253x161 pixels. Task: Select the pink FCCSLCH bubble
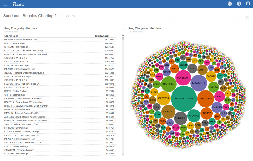pos(183,78)
